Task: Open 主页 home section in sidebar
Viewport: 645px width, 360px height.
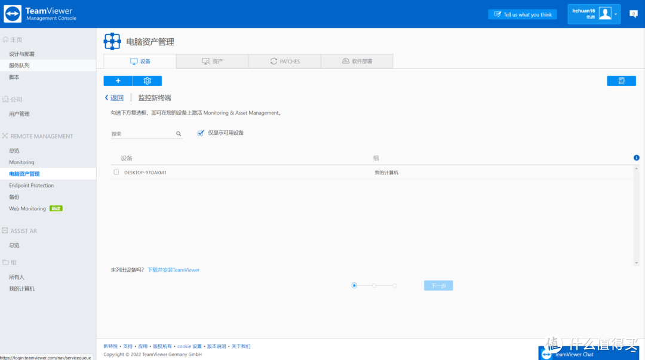Action: [17, 39]
